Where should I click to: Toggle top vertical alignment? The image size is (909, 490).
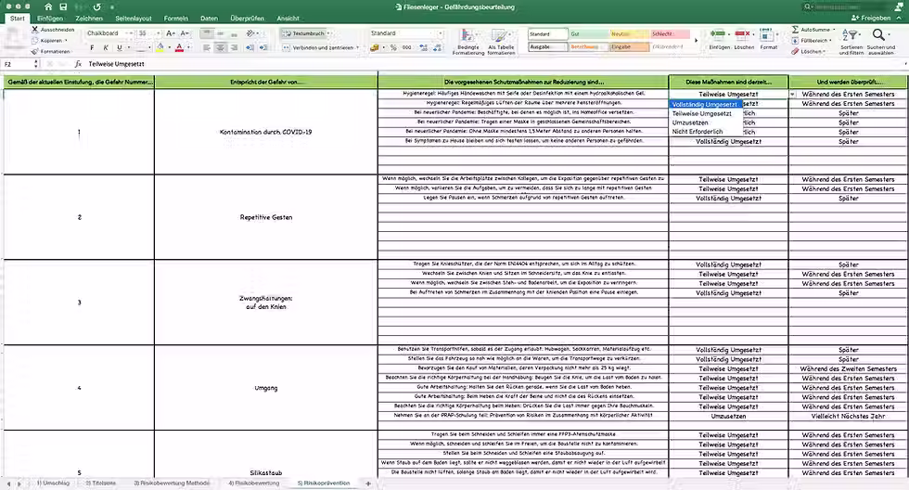coord(207,33)
